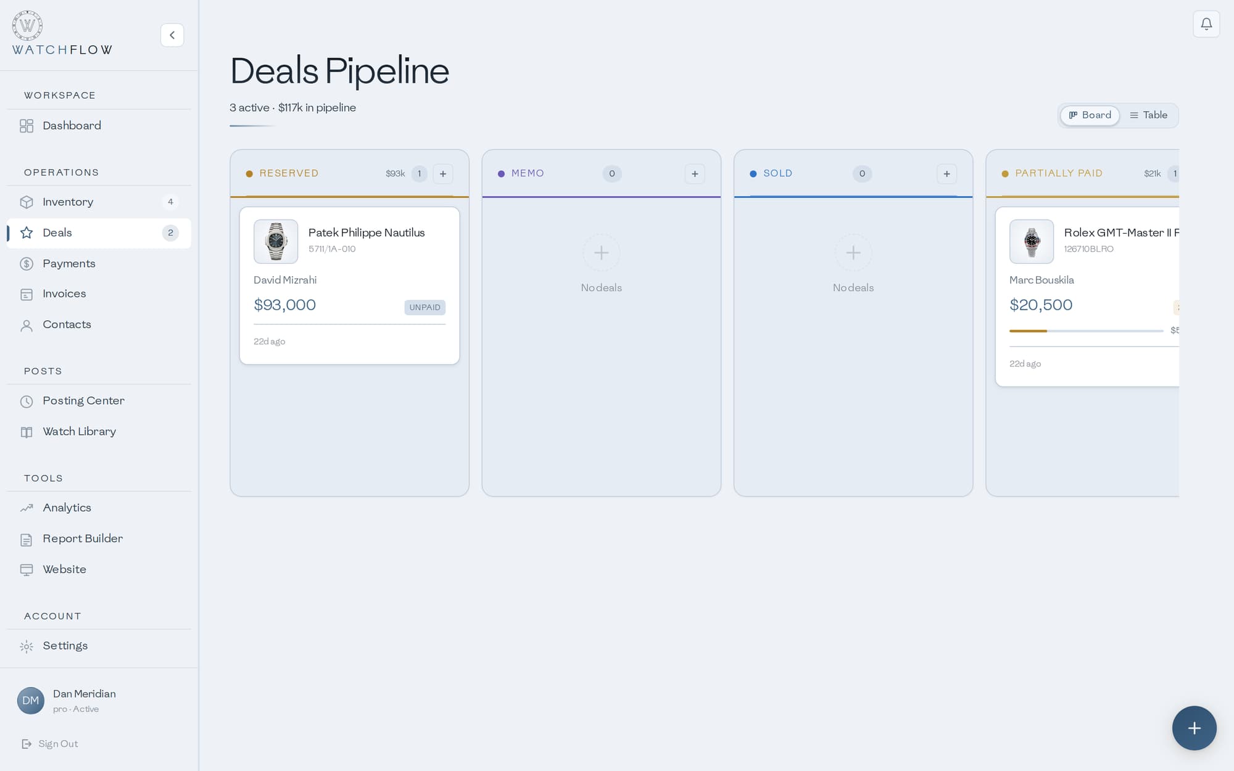1234x771 pixels.
Task: Click the Sign Out arrow icon
Action: click(x=27, y=744)
